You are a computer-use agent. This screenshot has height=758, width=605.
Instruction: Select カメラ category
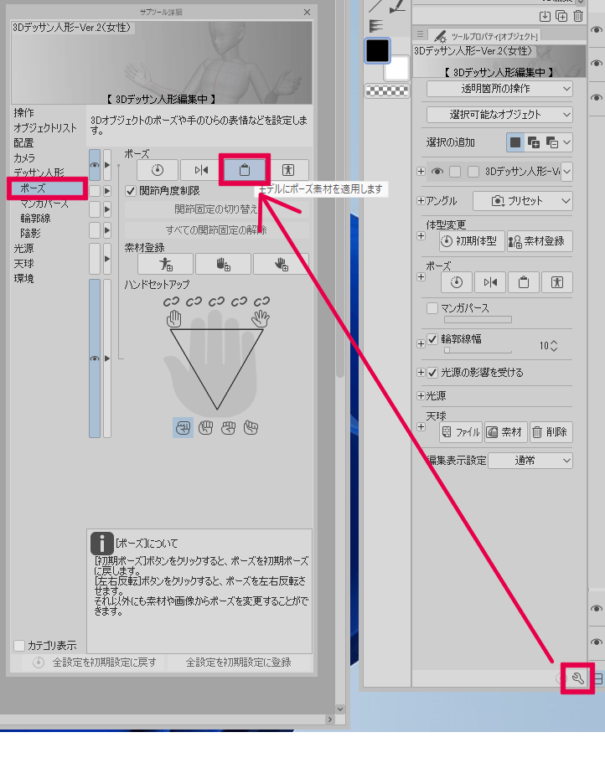click(24, 158)
